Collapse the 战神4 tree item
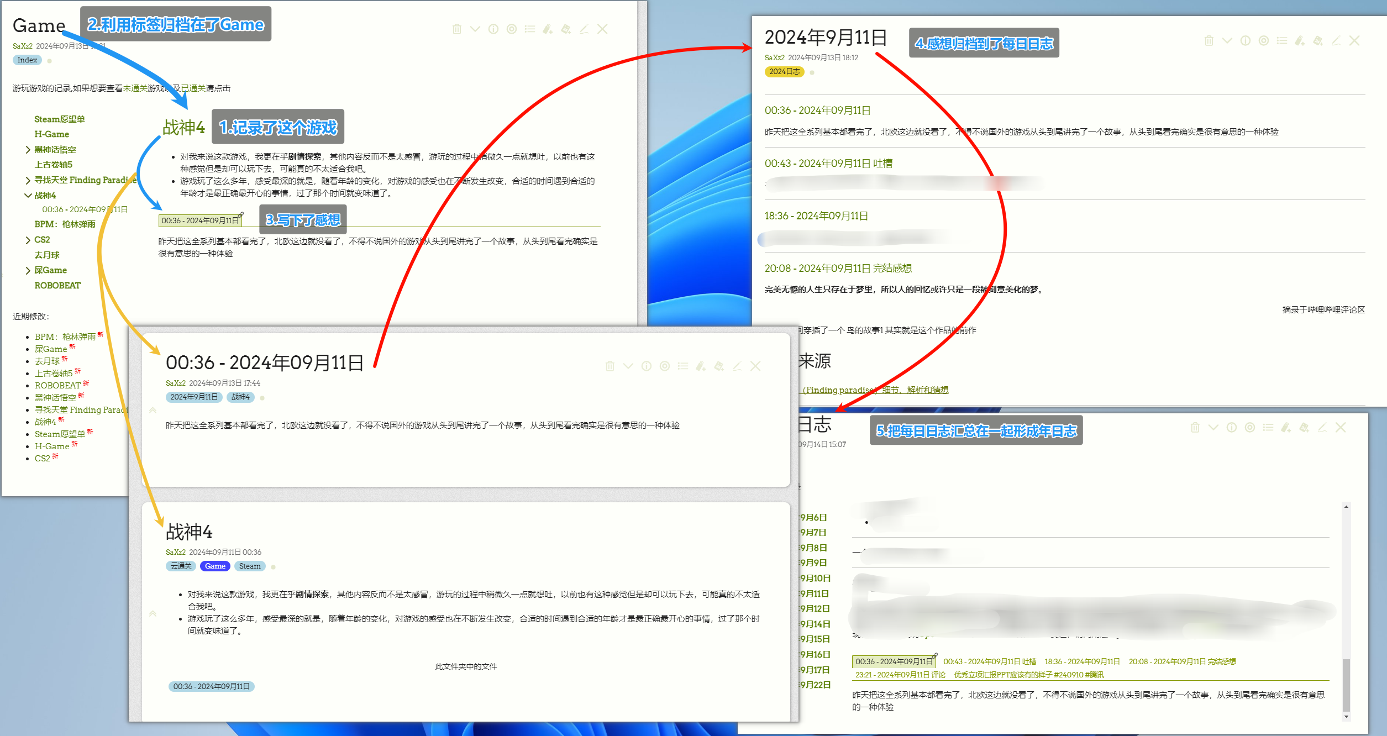The height and width of the screenshot is (736, 1387). pos(28,196)
